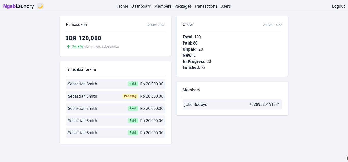348x162 pixels.
Task: Click the NgabLaundry logo
Action: point(18,6)
